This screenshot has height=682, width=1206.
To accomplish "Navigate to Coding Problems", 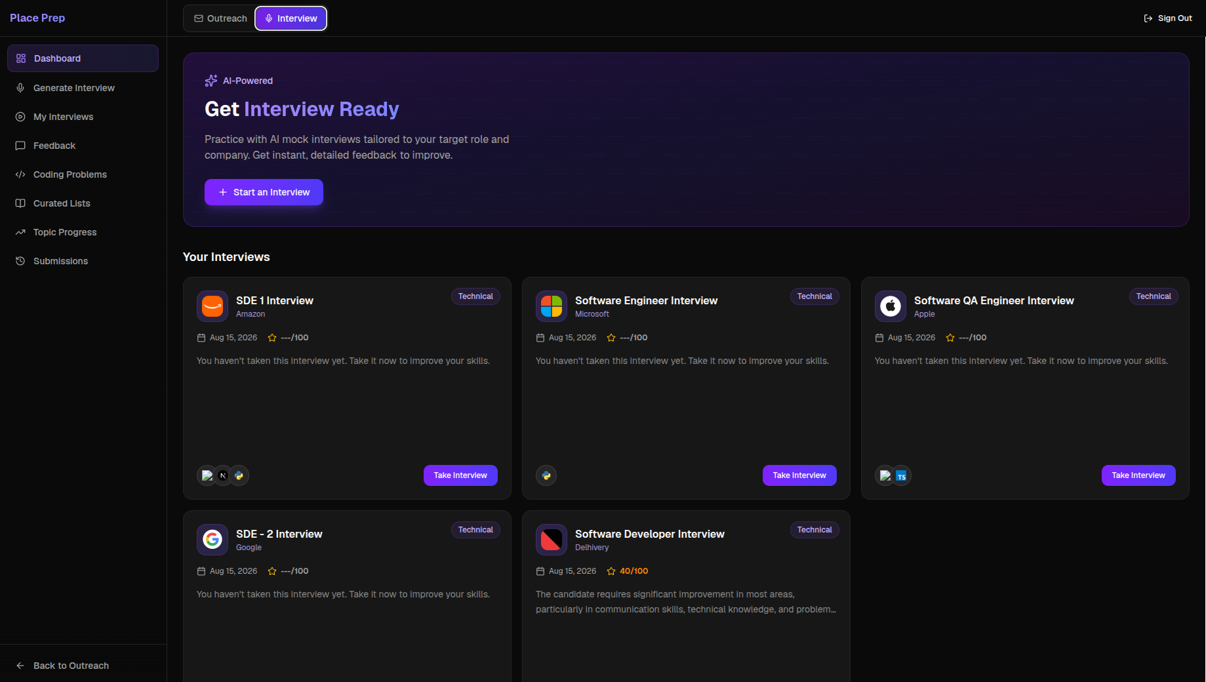I will click(83, 174).
